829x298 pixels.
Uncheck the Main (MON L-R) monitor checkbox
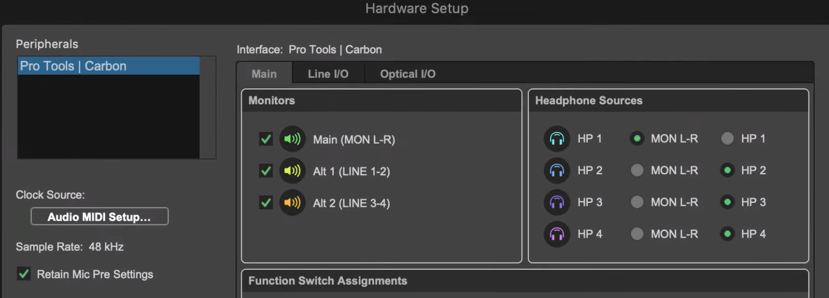[x=266, y=139]
